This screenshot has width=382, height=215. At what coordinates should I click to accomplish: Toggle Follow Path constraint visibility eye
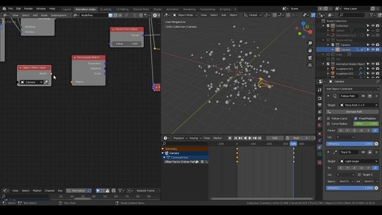click(x=363, y=96)
